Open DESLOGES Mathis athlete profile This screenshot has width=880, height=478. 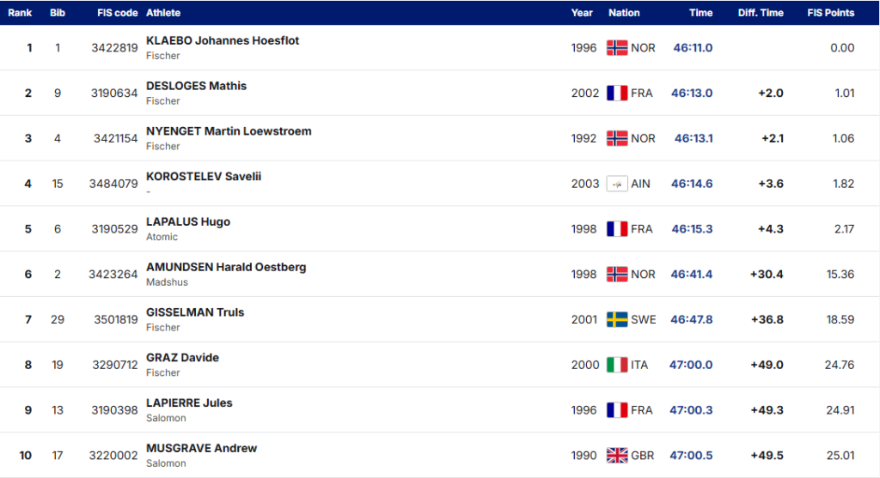196,86
